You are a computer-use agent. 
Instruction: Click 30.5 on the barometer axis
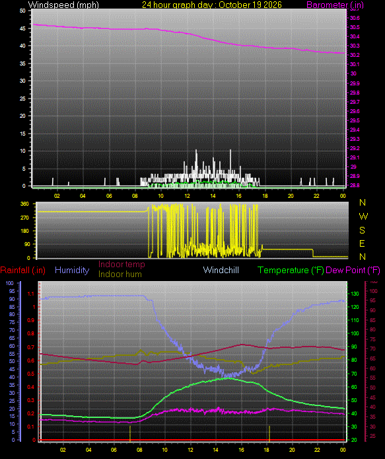pos(355,27)
